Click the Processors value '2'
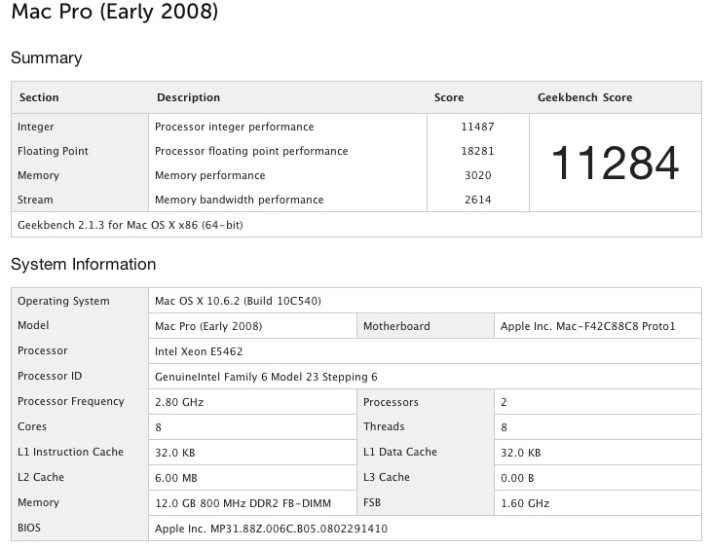711x549 pixels. (x=504, y=403)
